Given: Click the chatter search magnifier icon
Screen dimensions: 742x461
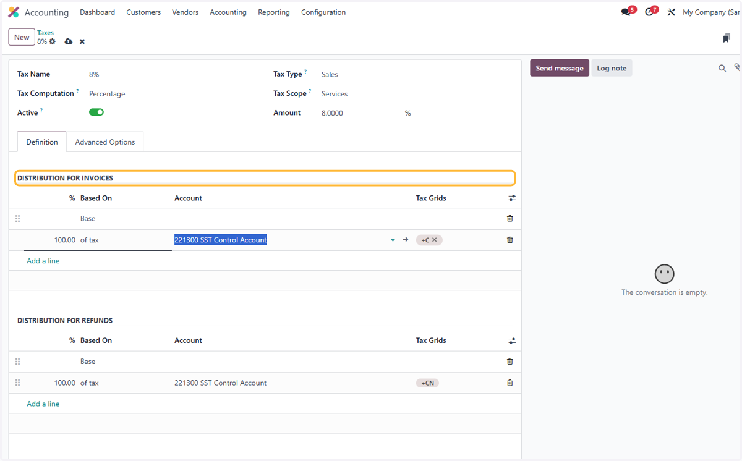Looking at the screenshot, I should click(722, 68).
